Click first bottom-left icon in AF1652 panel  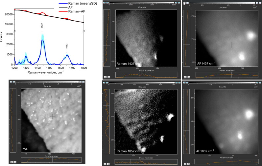(185, 164)
